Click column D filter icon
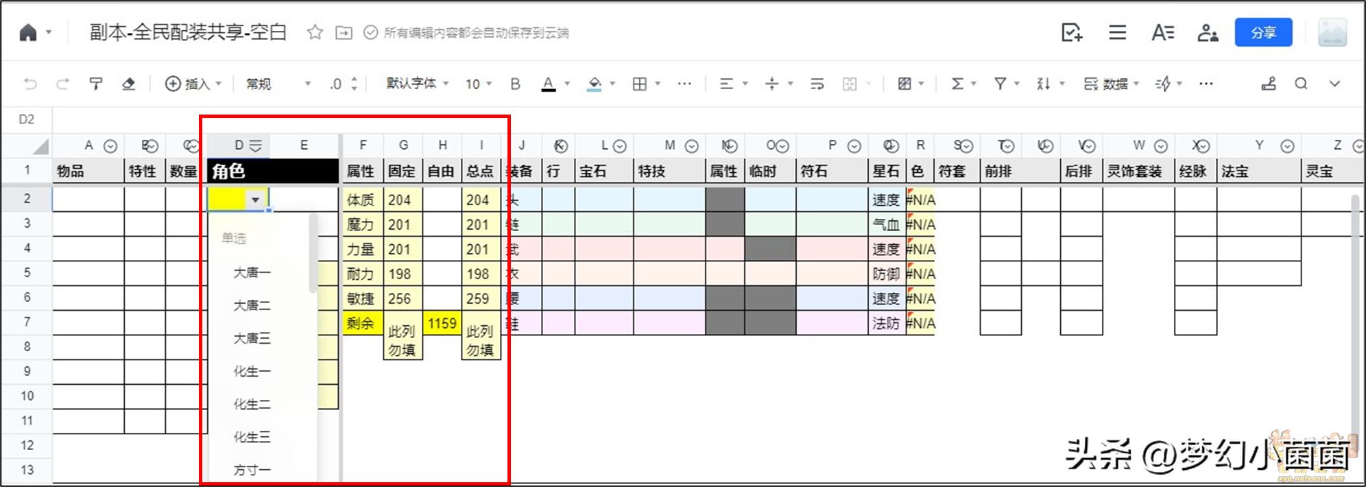 pos(256,145)
